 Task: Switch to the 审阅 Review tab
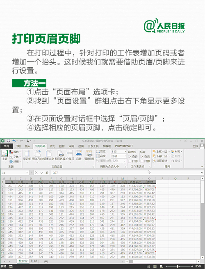pos(71,146)
